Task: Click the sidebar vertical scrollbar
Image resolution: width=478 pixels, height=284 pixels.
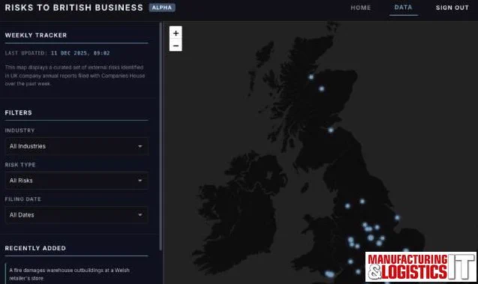Action: click(161, 136)
